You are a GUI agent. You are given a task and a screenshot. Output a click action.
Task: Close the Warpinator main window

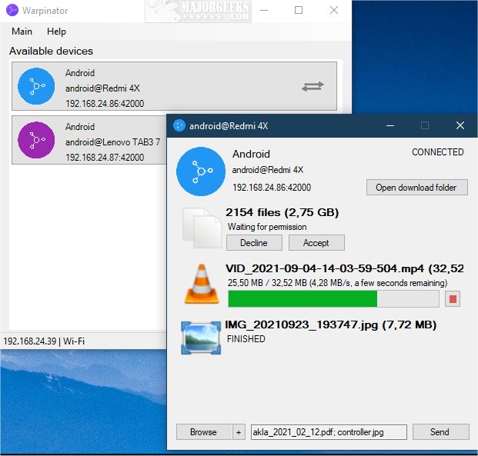pyautogui.click(x=334, y=10)
